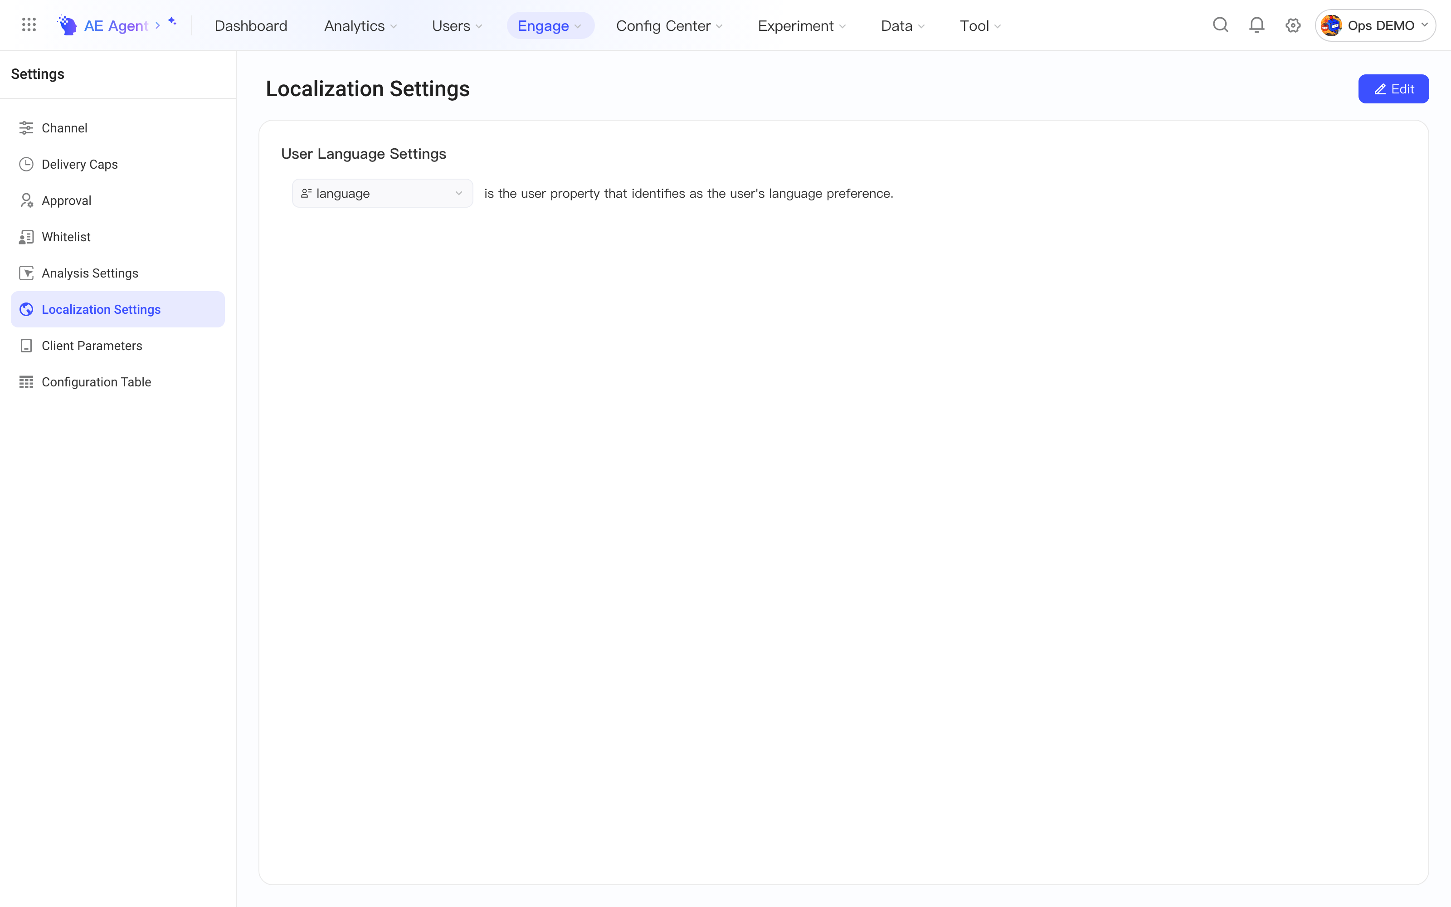Open Configuration Table page
Viewport: 1451px width, 907px height.
[117, 382]
